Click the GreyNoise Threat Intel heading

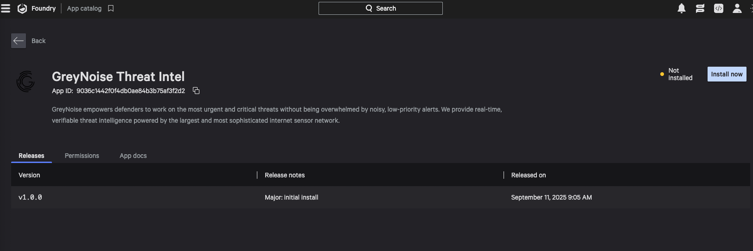(118, 76)
